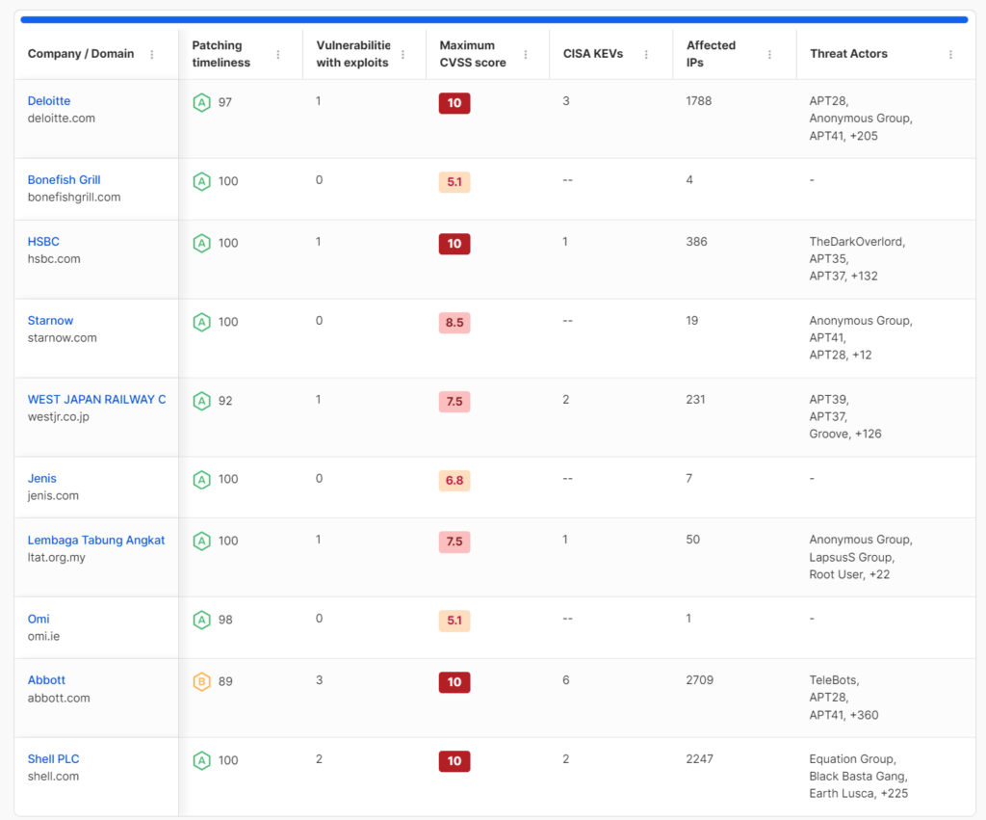Open the Deloitte company link

(x=49, y=100)
